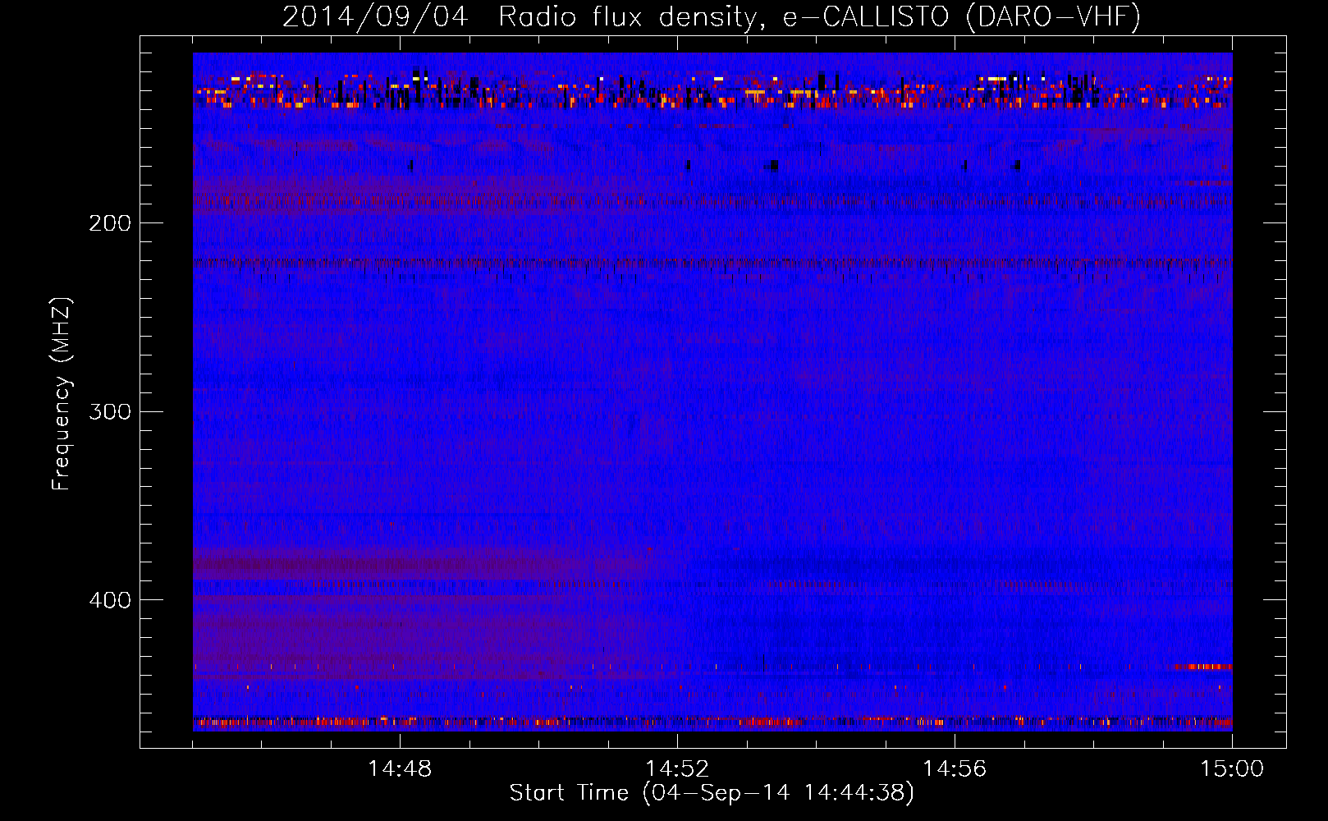The image size is (1328, 821).
Task: Click the 200 frequency axis label
Action: 110,222
